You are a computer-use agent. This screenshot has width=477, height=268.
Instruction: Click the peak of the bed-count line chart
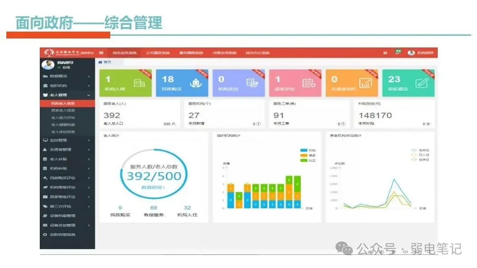[394, 179]
